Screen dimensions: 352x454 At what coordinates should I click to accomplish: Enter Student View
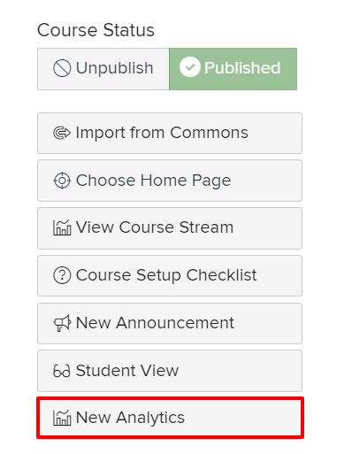pos(170,371)
